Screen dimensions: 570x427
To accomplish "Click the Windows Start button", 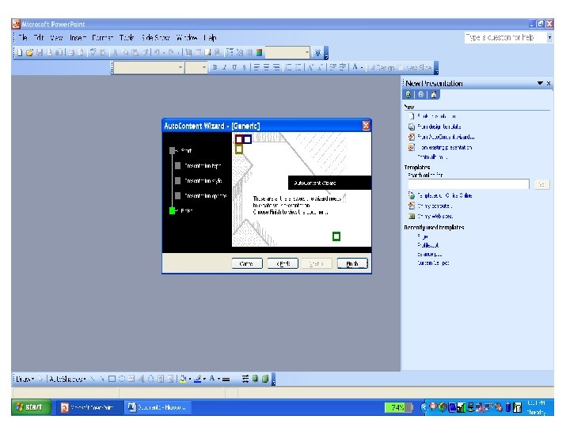I will click(x=31, y=407).
